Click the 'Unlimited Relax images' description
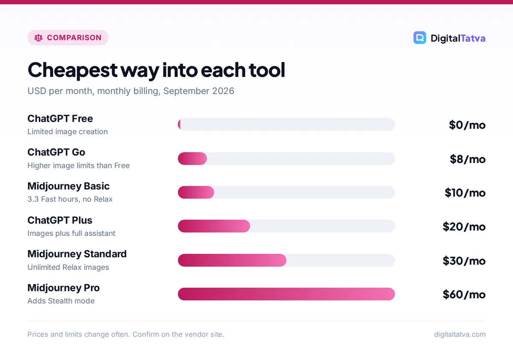This screenshot has width=513, height=359. (68, 267)
